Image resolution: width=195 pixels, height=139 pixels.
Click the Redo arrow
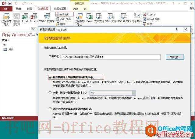tap(24, 3)
